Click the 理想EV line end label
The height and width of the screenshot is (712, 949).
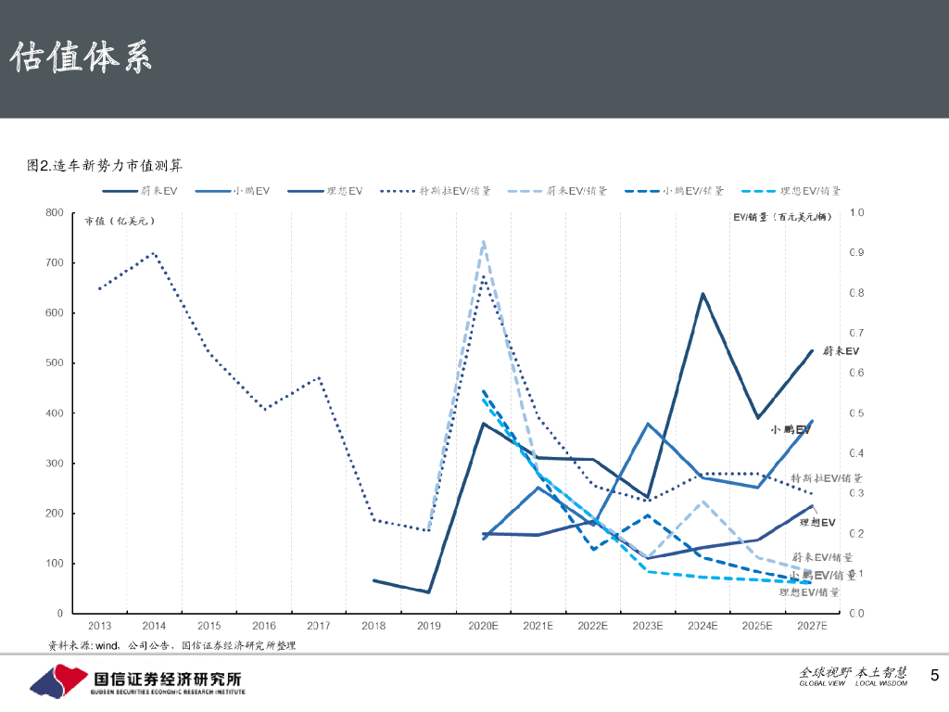point(817,523)
